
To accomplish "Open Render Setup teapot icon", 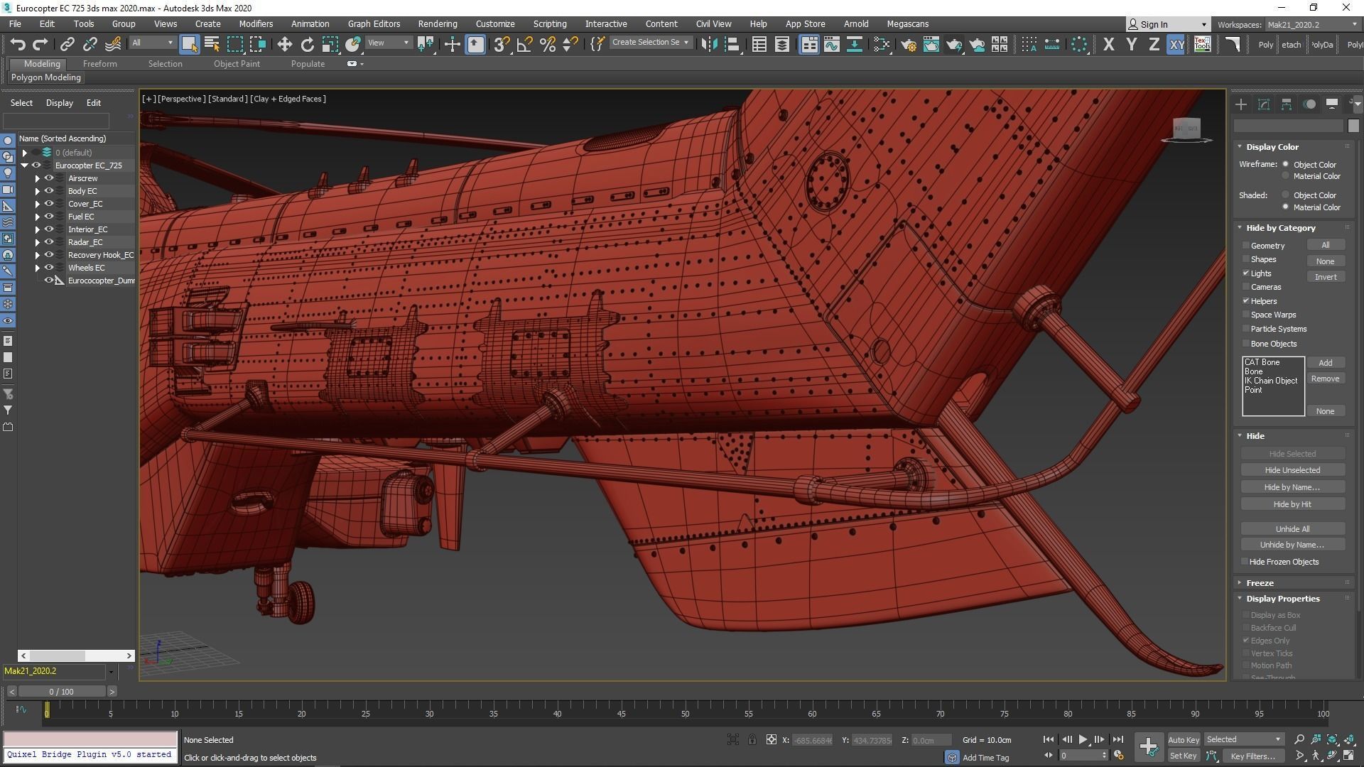I will (908, 45).
